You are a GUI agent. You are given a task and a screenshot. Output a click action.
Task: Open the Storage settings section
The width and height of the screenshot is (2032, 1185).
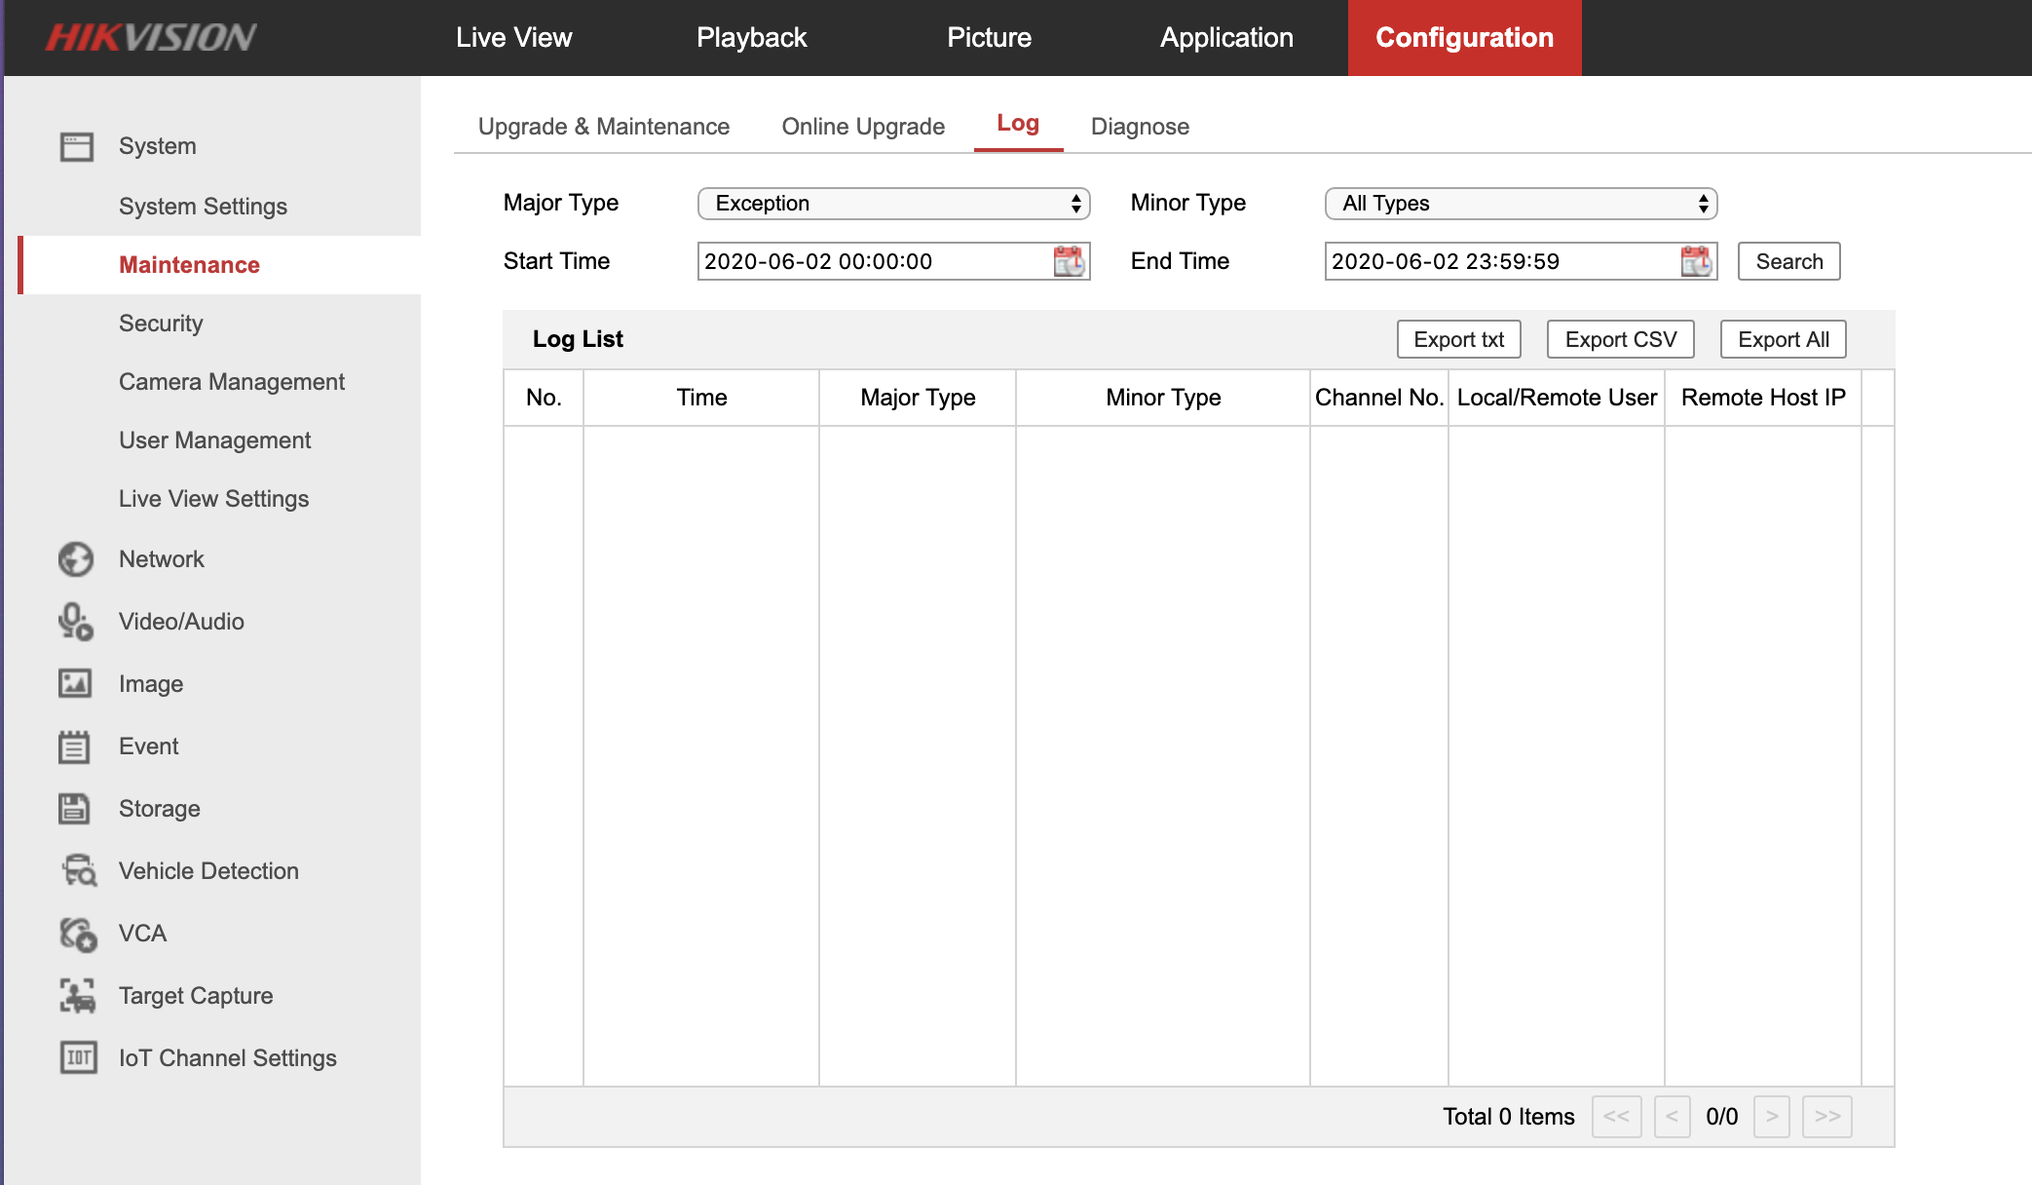(159, 808)
